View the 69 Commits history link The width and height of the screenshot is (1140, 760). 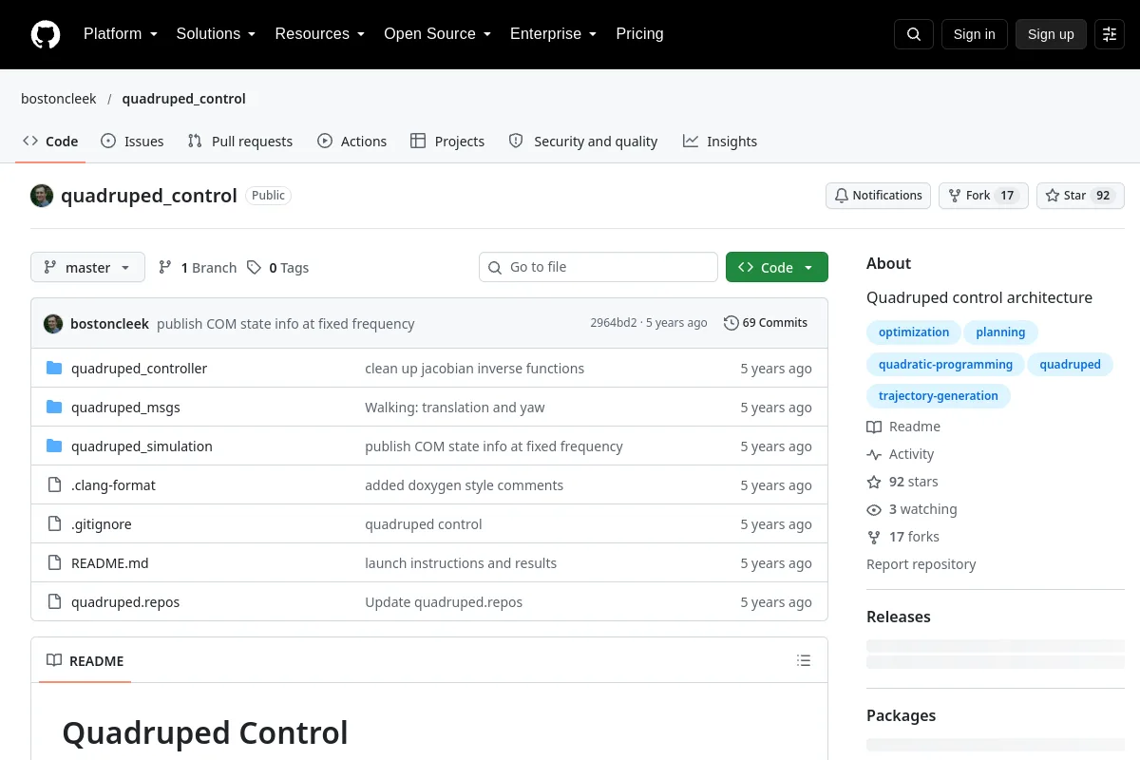coord(766,323)
